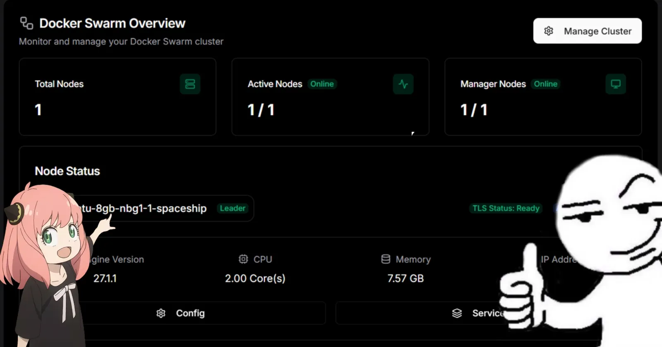This screenshot has width=662, height=347.
Task: Click the engine version value 27.1.1
Action: [105, 278]
